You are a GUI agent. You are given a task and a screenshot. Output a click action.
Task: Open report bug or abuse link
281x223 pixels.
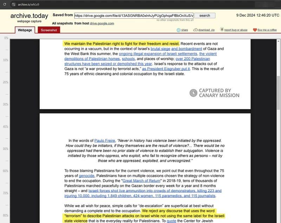[236, 30]
